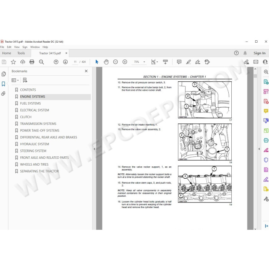Open the Window menu
This screenshot has width=269, height=269.
(x=35, y=47)
